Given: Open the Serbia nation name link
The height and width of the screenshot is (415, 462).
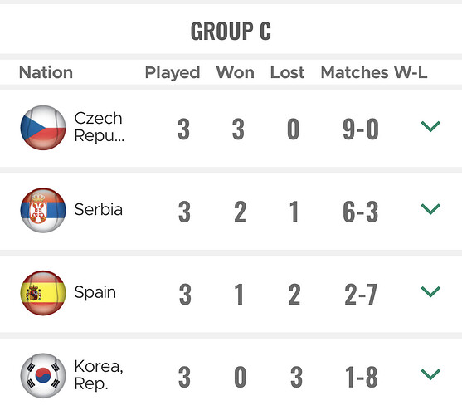Looking at the screenshot, I should point(99,209).
